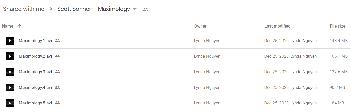Expand Scott Sonnon - Maximology folder dropdown arrow
Image resolution: width=351 pixels, height=112 pixels.
[x=135, y=9]
